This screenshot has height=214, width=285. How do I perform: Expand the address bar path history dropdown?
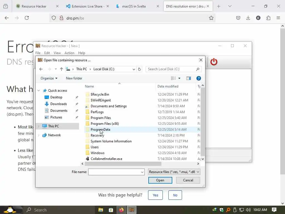134,69
